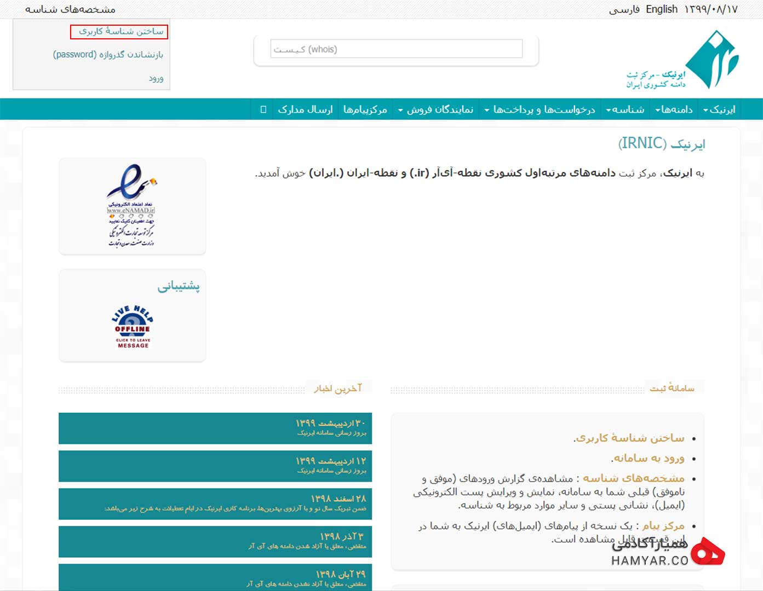Open the ۳۰ اردیبهشت ۱۳۹۹ news item
This screenshot has height=591, width=763.
[215, 428]
